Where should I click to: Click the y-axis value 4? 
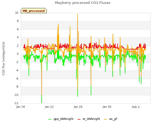coord(18,37)
